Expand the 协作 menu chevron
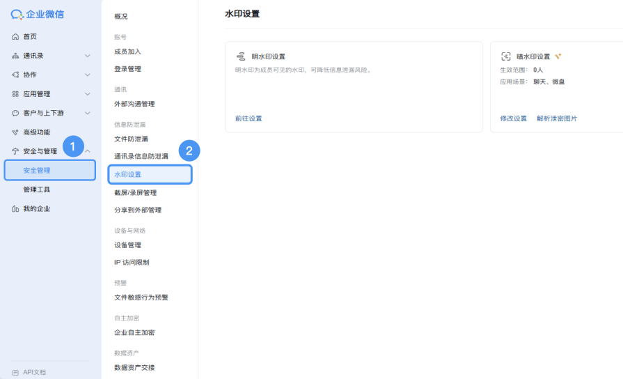This screenshot has height=379, width=623. pos(87,75)
